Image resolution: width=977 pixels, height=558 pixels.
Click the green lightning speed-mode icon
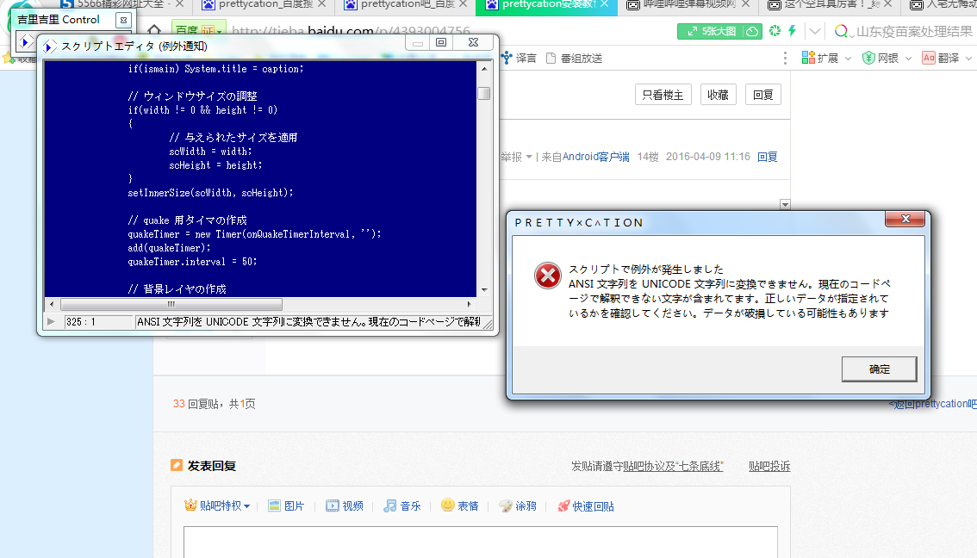793,30
